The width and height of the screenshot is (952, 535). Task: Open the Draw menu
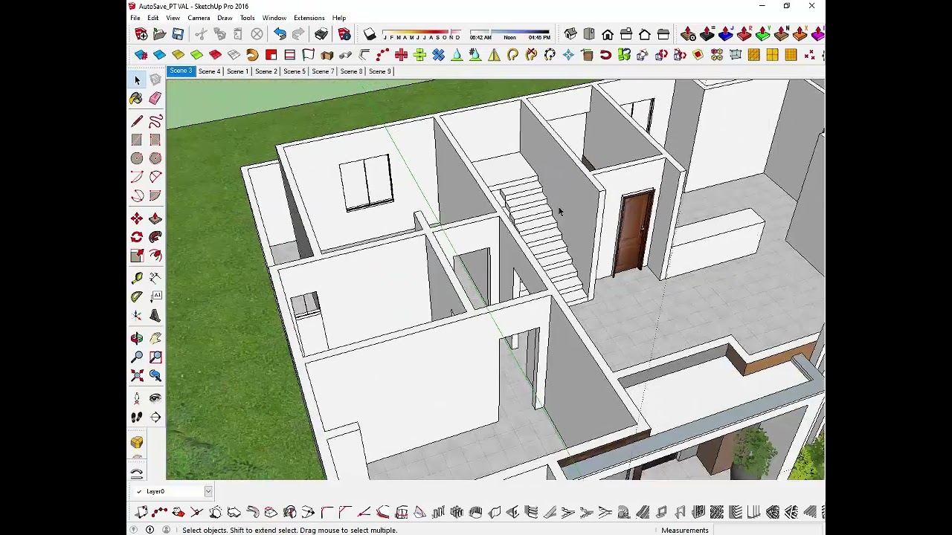[225, 18]
